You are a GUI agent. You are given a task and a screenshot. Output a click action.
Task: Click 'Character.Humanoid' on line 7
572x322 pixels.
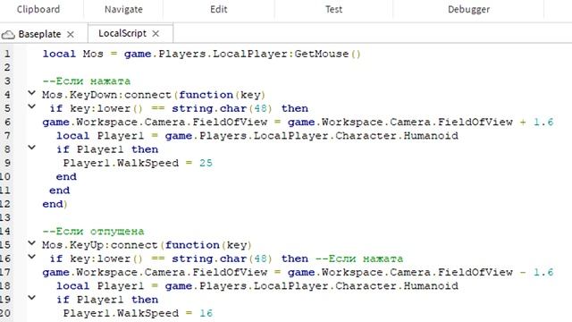397,136
